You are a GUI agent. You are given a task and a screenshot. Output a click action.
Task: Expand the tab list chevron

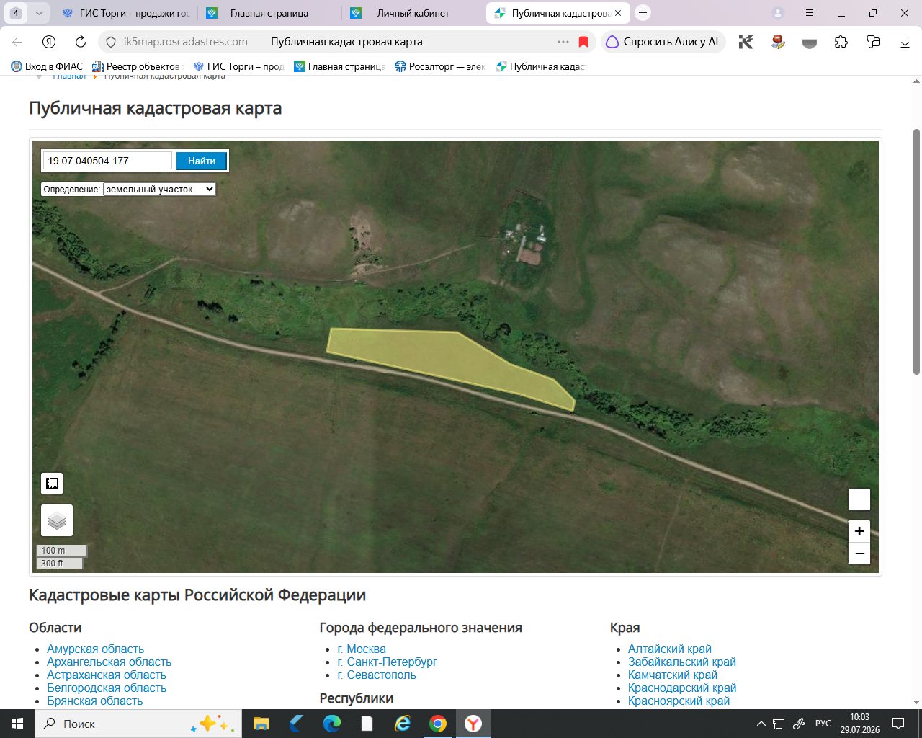point(39,13)
